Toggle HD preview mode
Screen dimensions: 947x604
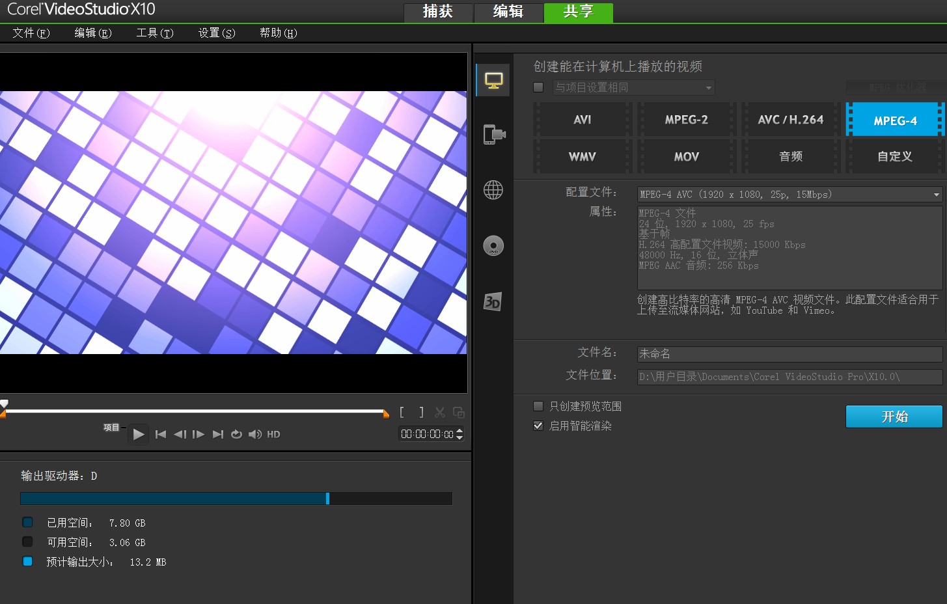tap(273, 434)
